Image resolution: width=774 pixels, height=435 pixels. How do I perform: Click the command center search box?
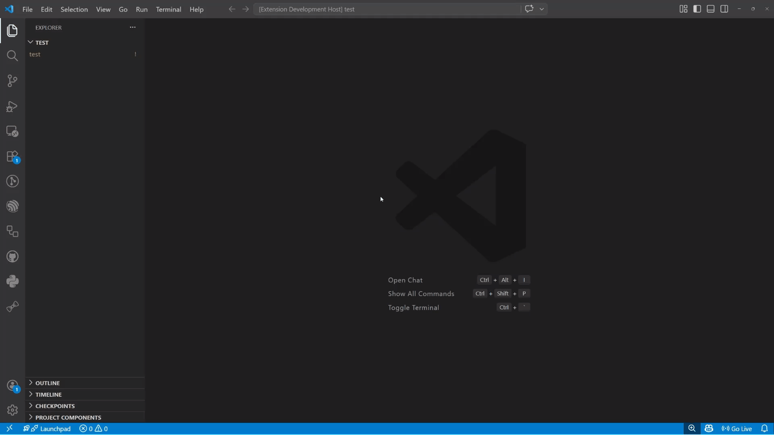(387, 9)
